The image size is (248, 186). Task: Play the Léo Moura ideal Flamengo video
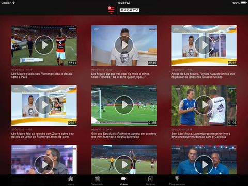click(44, 45)
